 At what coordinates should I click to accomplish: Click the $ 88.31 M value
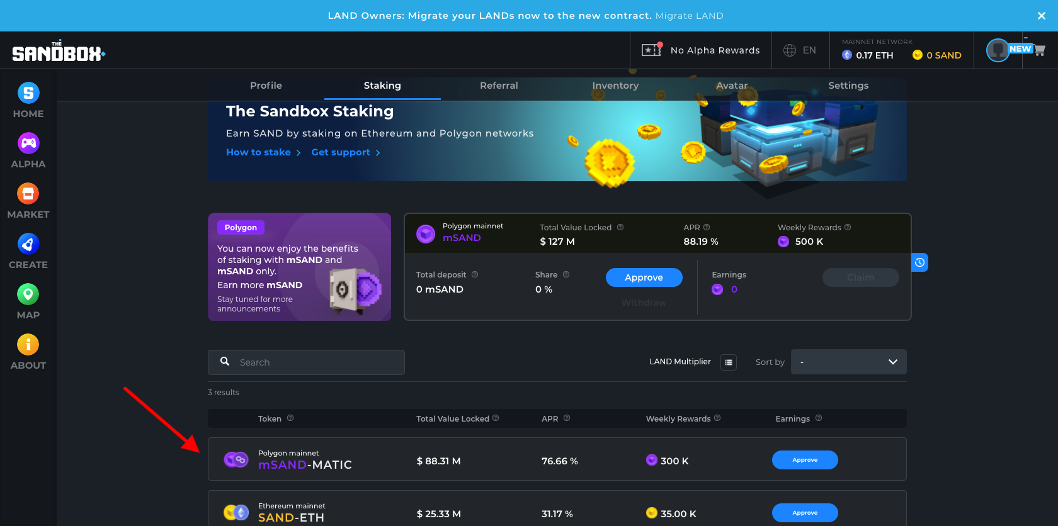pyautogui.click(x=438, y=461)
